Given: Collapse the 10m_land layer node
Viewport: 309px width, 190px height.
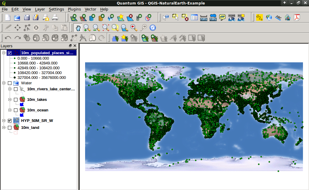Looking at the screenshot, I should (x=4, y=128).
